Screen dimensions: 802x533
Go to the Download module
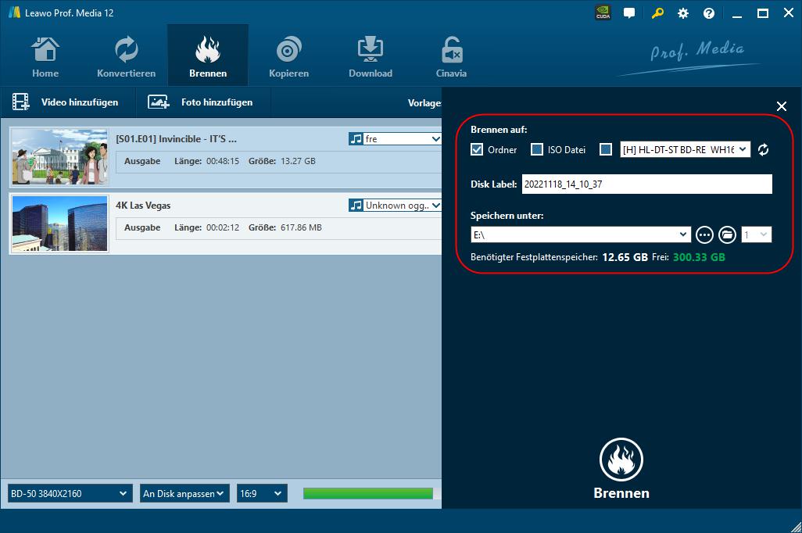pos(371,57)
